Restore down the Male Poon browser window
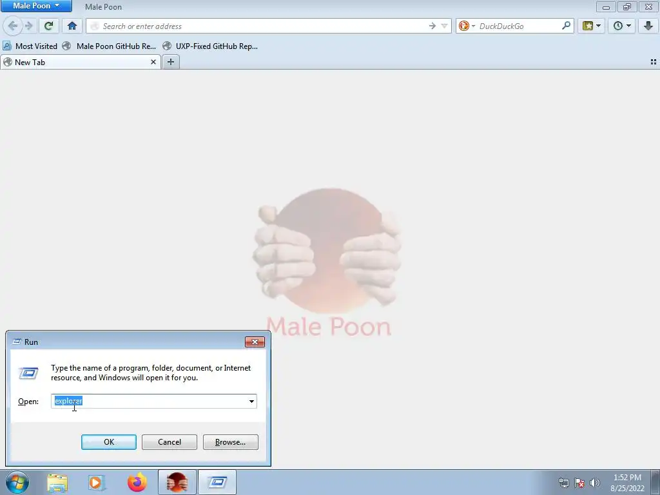660x495 pixels. [x=627, y=6]
